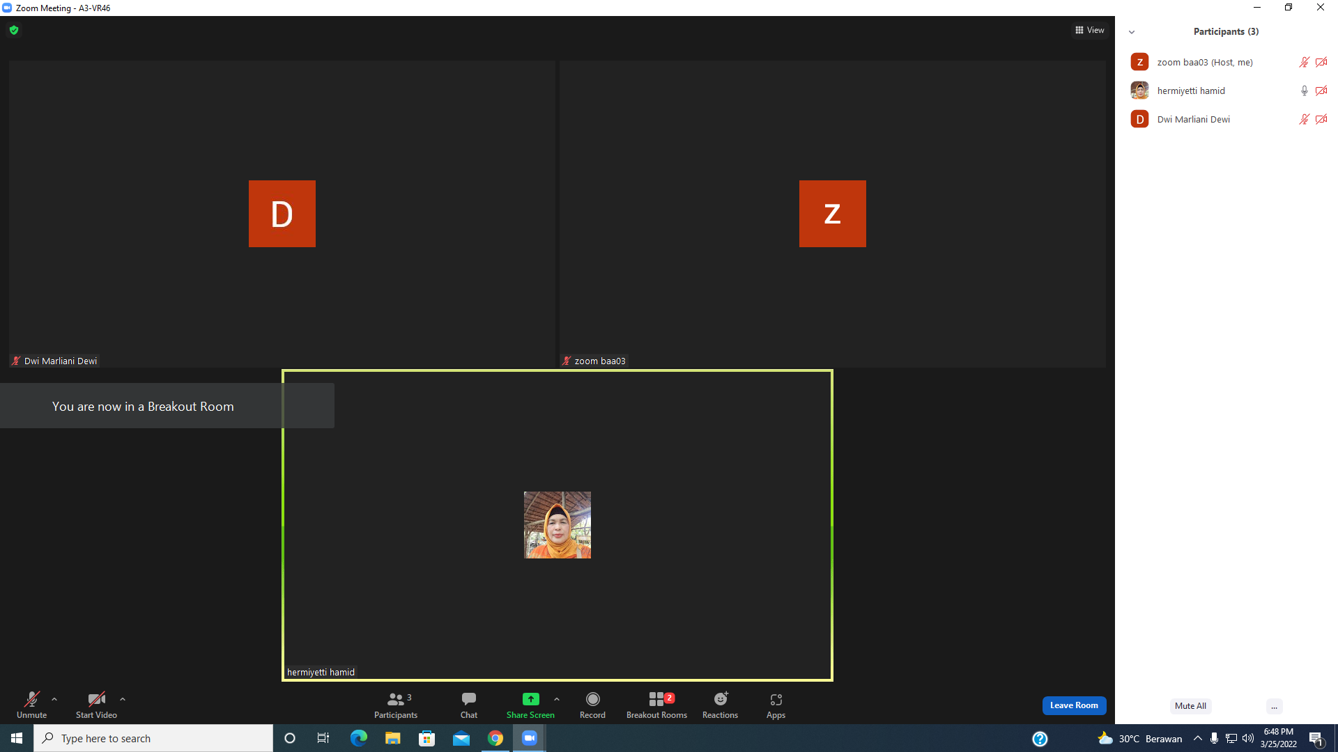1338x752 pixels.
Task: Click the Unmute microphone button
Action: click(31, 705)
